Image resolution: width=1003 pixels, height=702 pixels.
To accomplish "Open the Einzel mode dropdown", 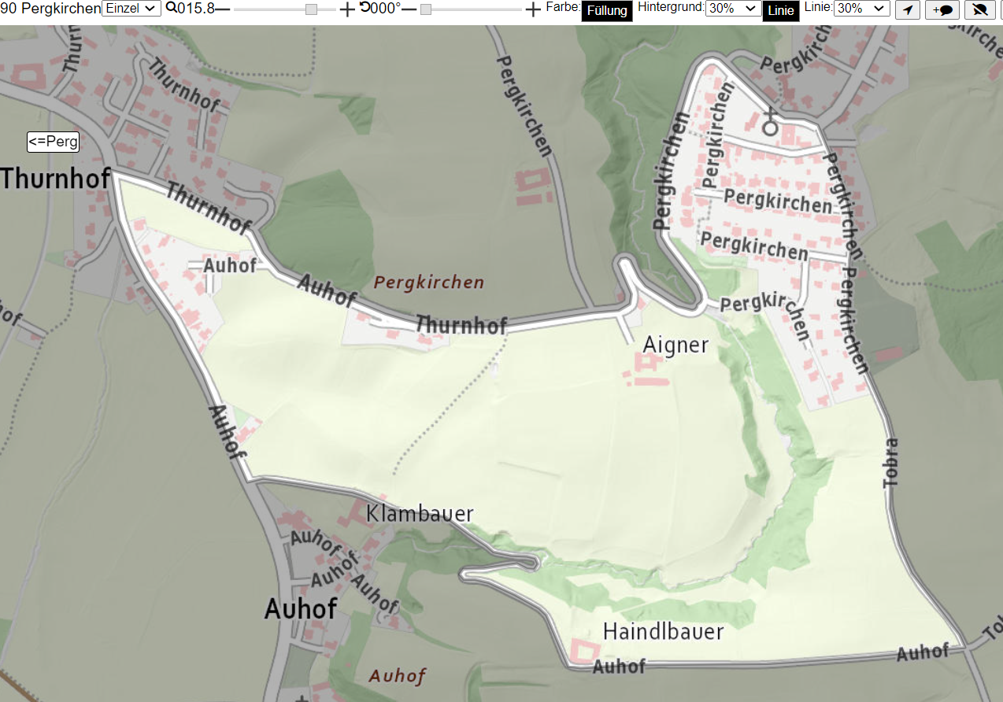I will tap(131, 8).
